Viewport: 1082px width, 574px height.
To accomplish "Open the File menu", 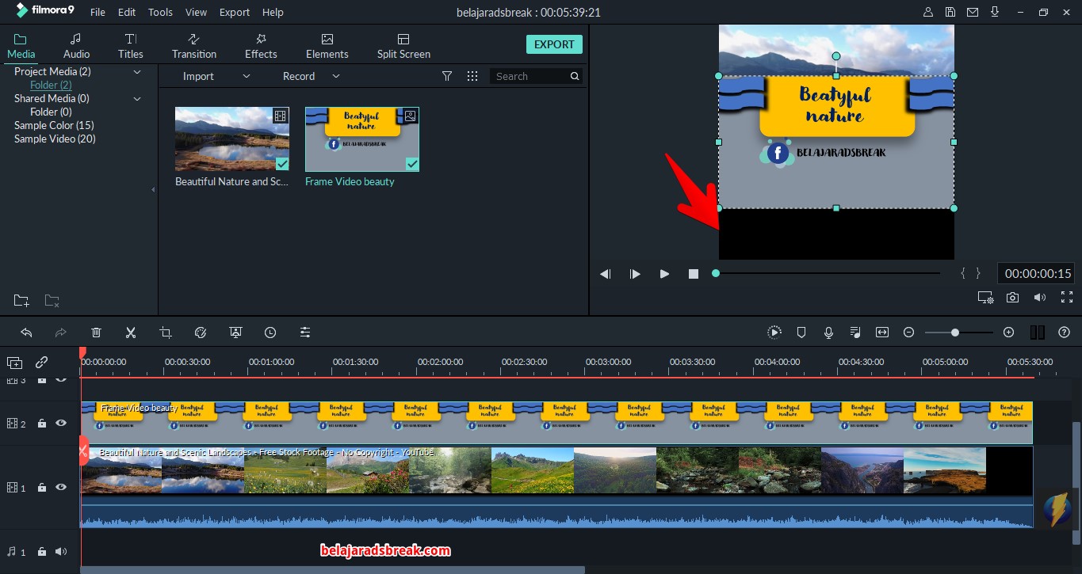I will click(97, 13).
